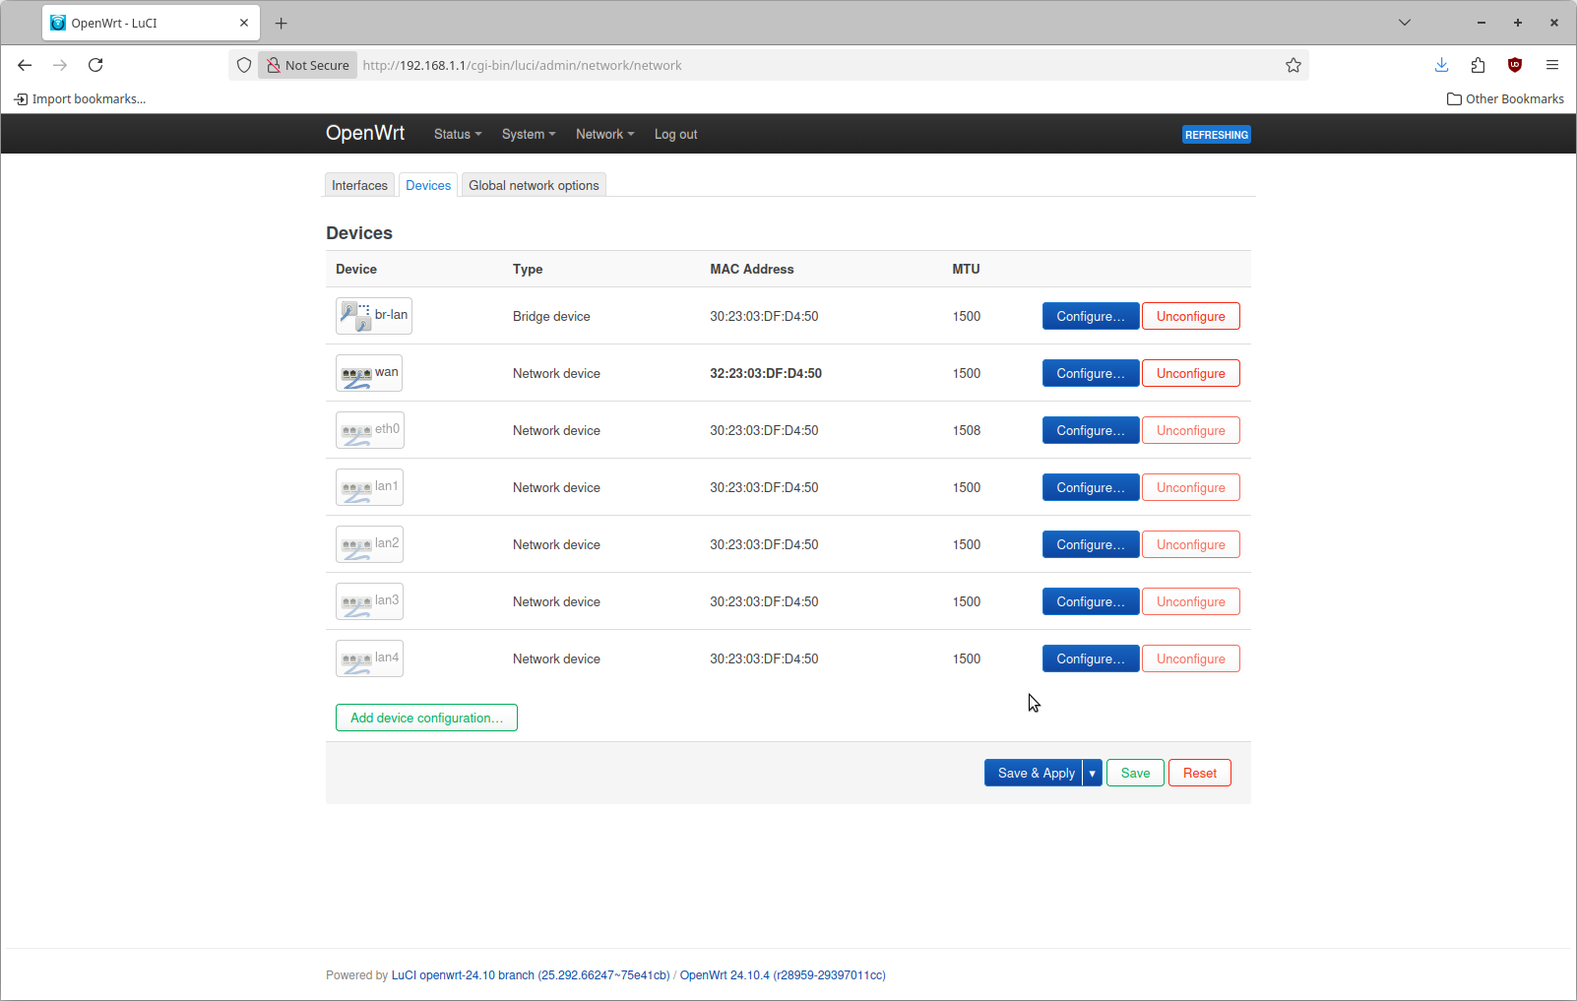1577x1001 pixels.
Task: Click the eth0 device icon
Action: [x=355, y=431]
